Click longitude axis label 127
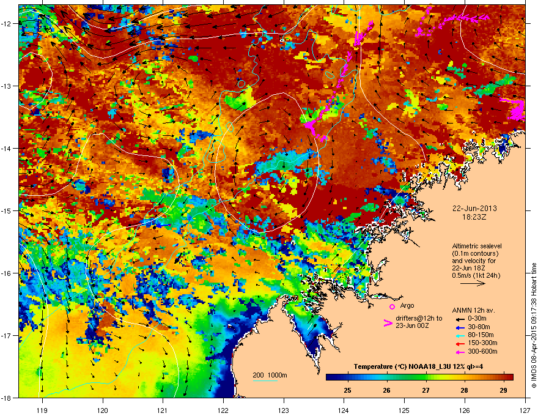The height and width of the screenshot is (416, 538). (525, 410)
